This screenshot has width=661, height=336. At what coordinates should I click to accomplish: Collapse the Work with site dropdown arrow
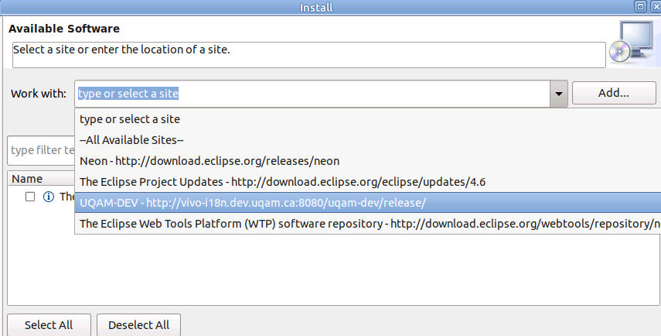click(558, 94)
